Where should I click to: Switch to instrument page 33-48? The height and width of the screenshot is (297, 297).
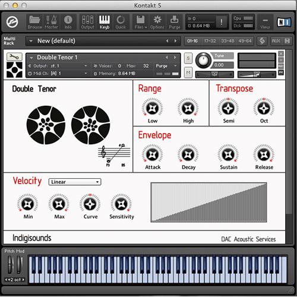pyautogui.click(x=228, y=41)
